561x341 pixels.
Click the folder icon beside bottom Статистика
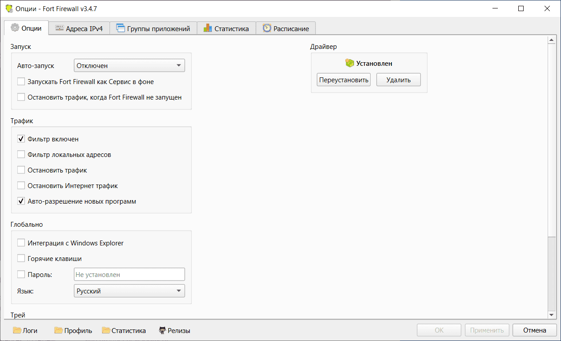[106, 330]
